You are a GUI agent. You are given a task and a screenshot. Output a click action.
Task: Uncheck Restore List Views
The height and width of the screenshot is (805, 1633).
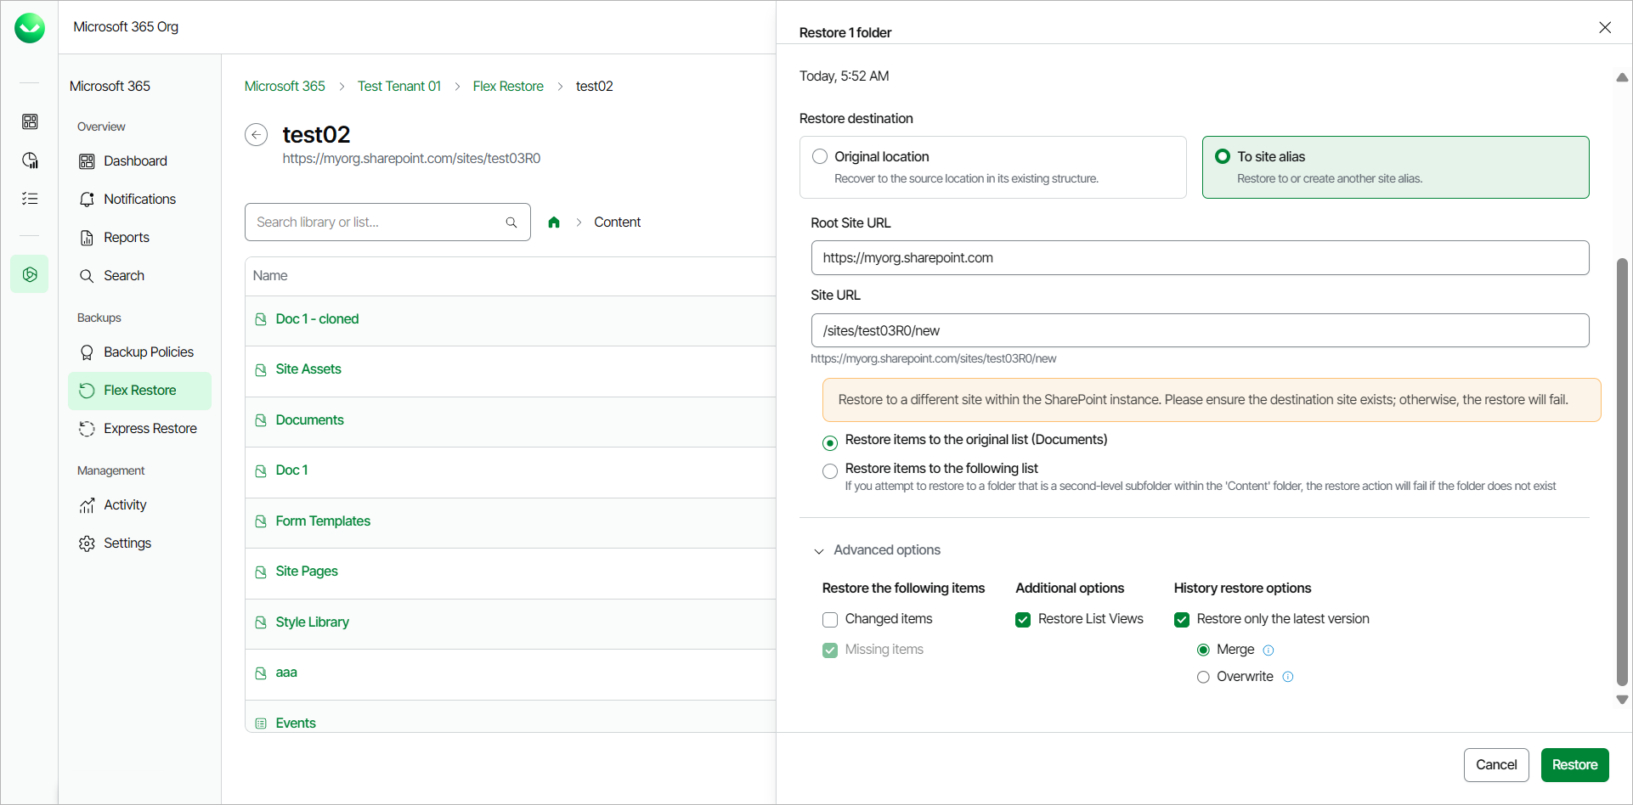[x=1023, y=620]
